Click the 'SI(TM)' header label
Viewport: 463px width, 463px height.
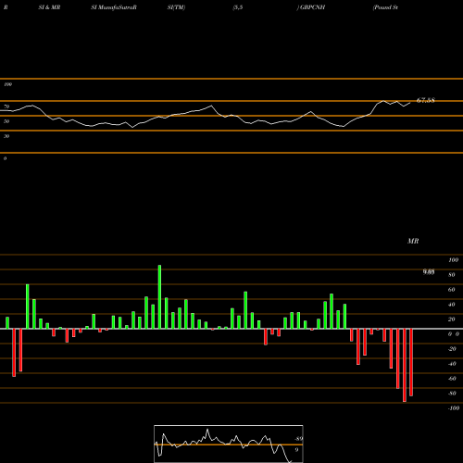[176, 7]
